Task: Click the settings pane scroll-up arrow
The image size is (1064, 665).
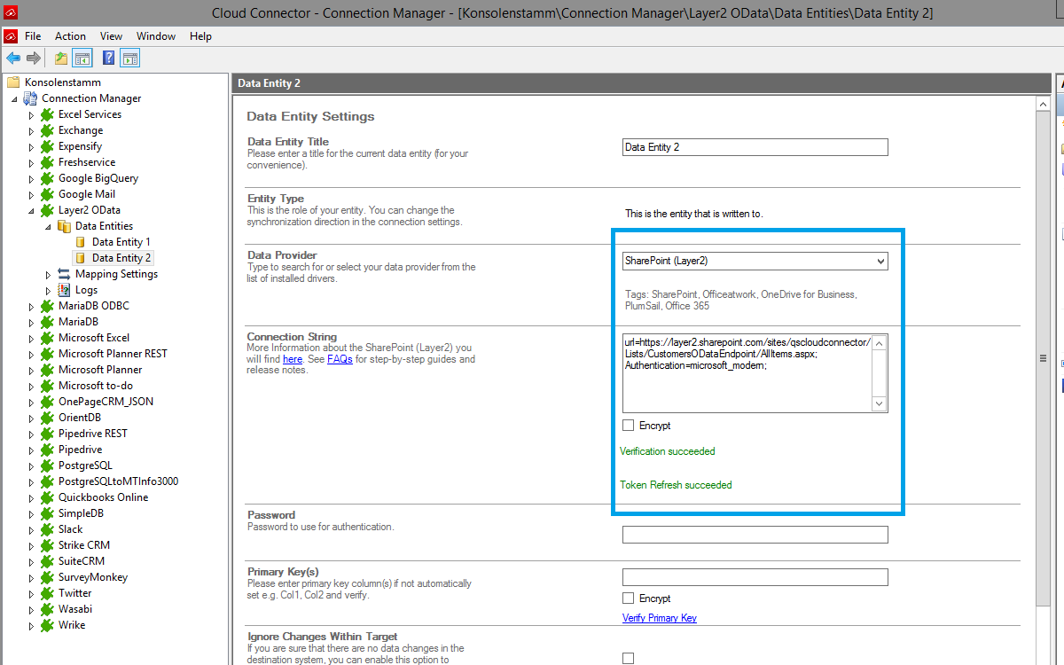Action: click(1043, 104)
